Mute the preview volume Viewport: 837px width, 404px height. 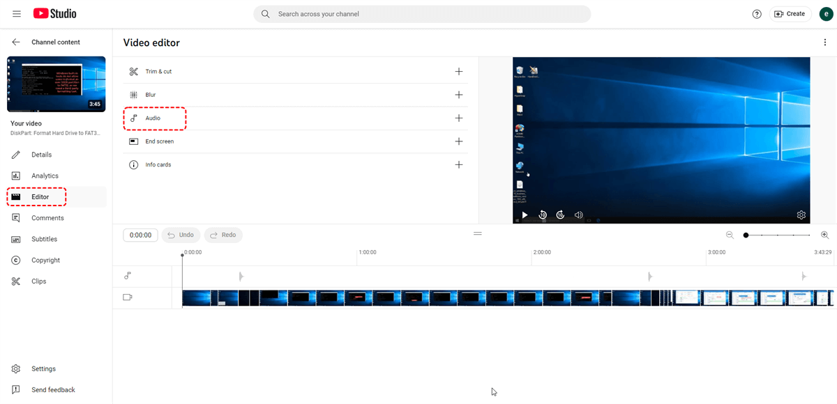pyautogui.click(x=578, y=215)
